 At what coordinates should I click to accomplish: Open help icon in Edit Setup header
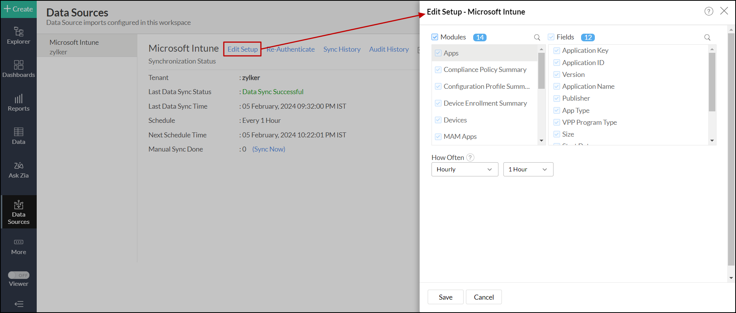click(x=709, y=11)
